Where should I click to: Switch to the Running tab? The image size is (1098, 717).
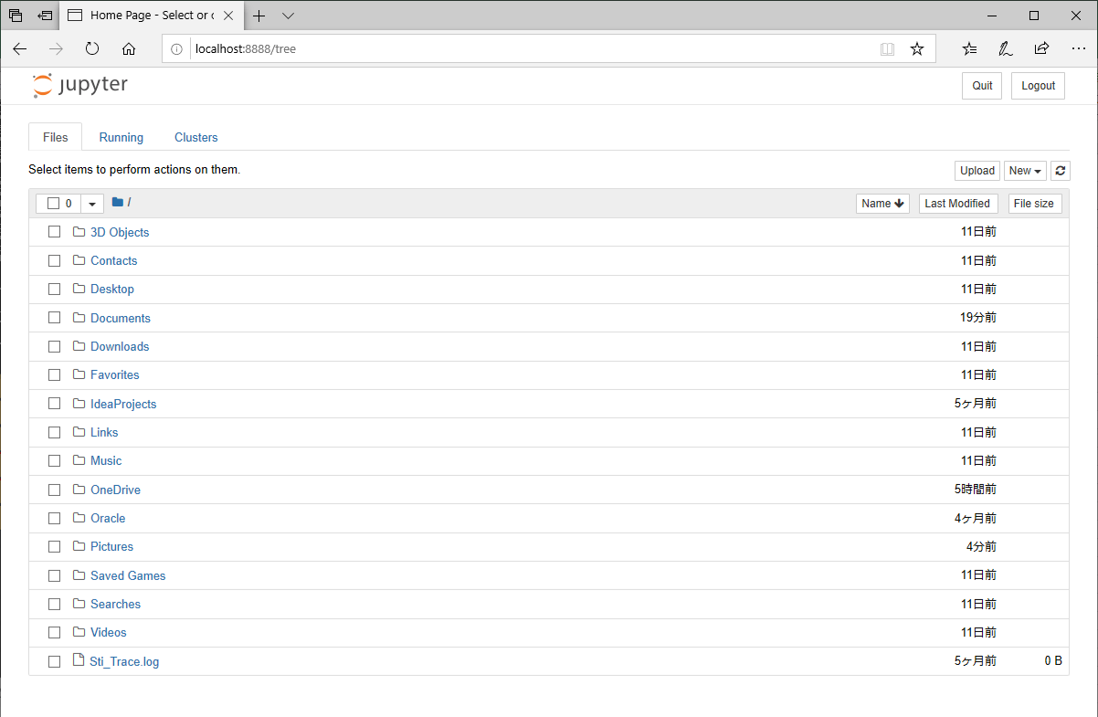point(121,137)
